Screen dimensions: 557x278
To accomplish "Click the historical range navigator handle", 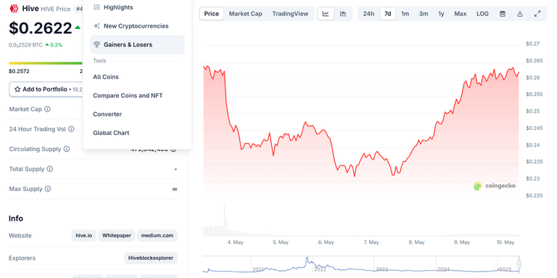I will pyautogui.click(x=519, y=264).
